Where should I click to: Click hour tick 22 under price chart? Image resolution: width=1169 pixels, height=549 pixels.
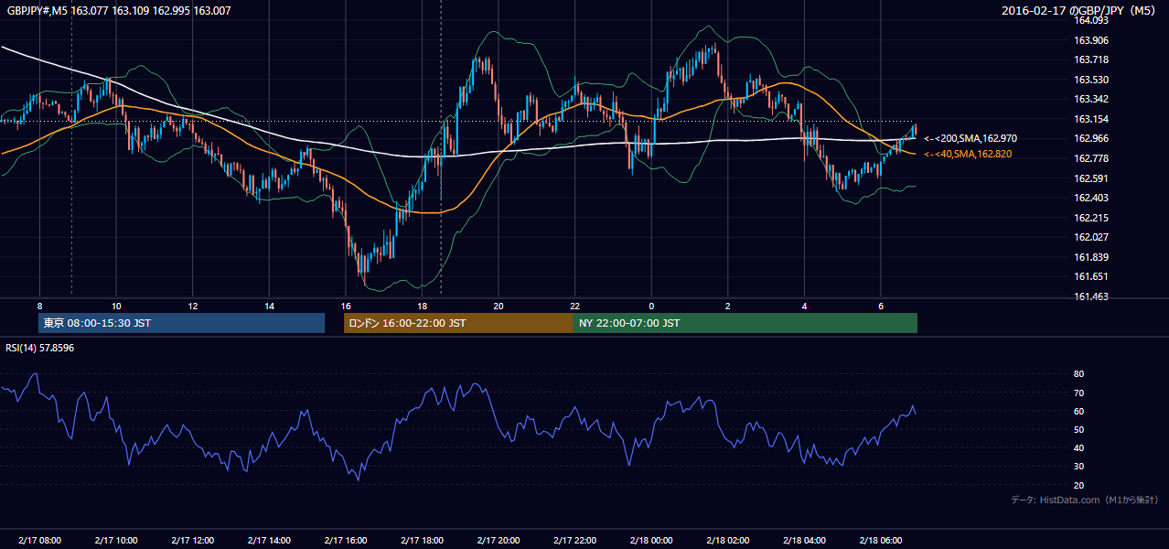point(574,306)
